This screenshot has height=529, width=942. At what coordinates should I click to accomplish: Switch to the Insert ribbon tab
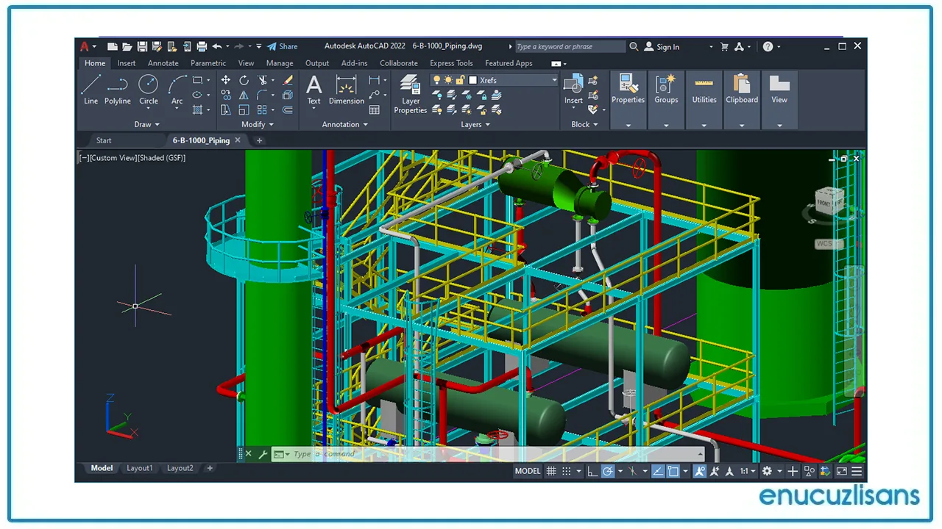click(127, 63)
